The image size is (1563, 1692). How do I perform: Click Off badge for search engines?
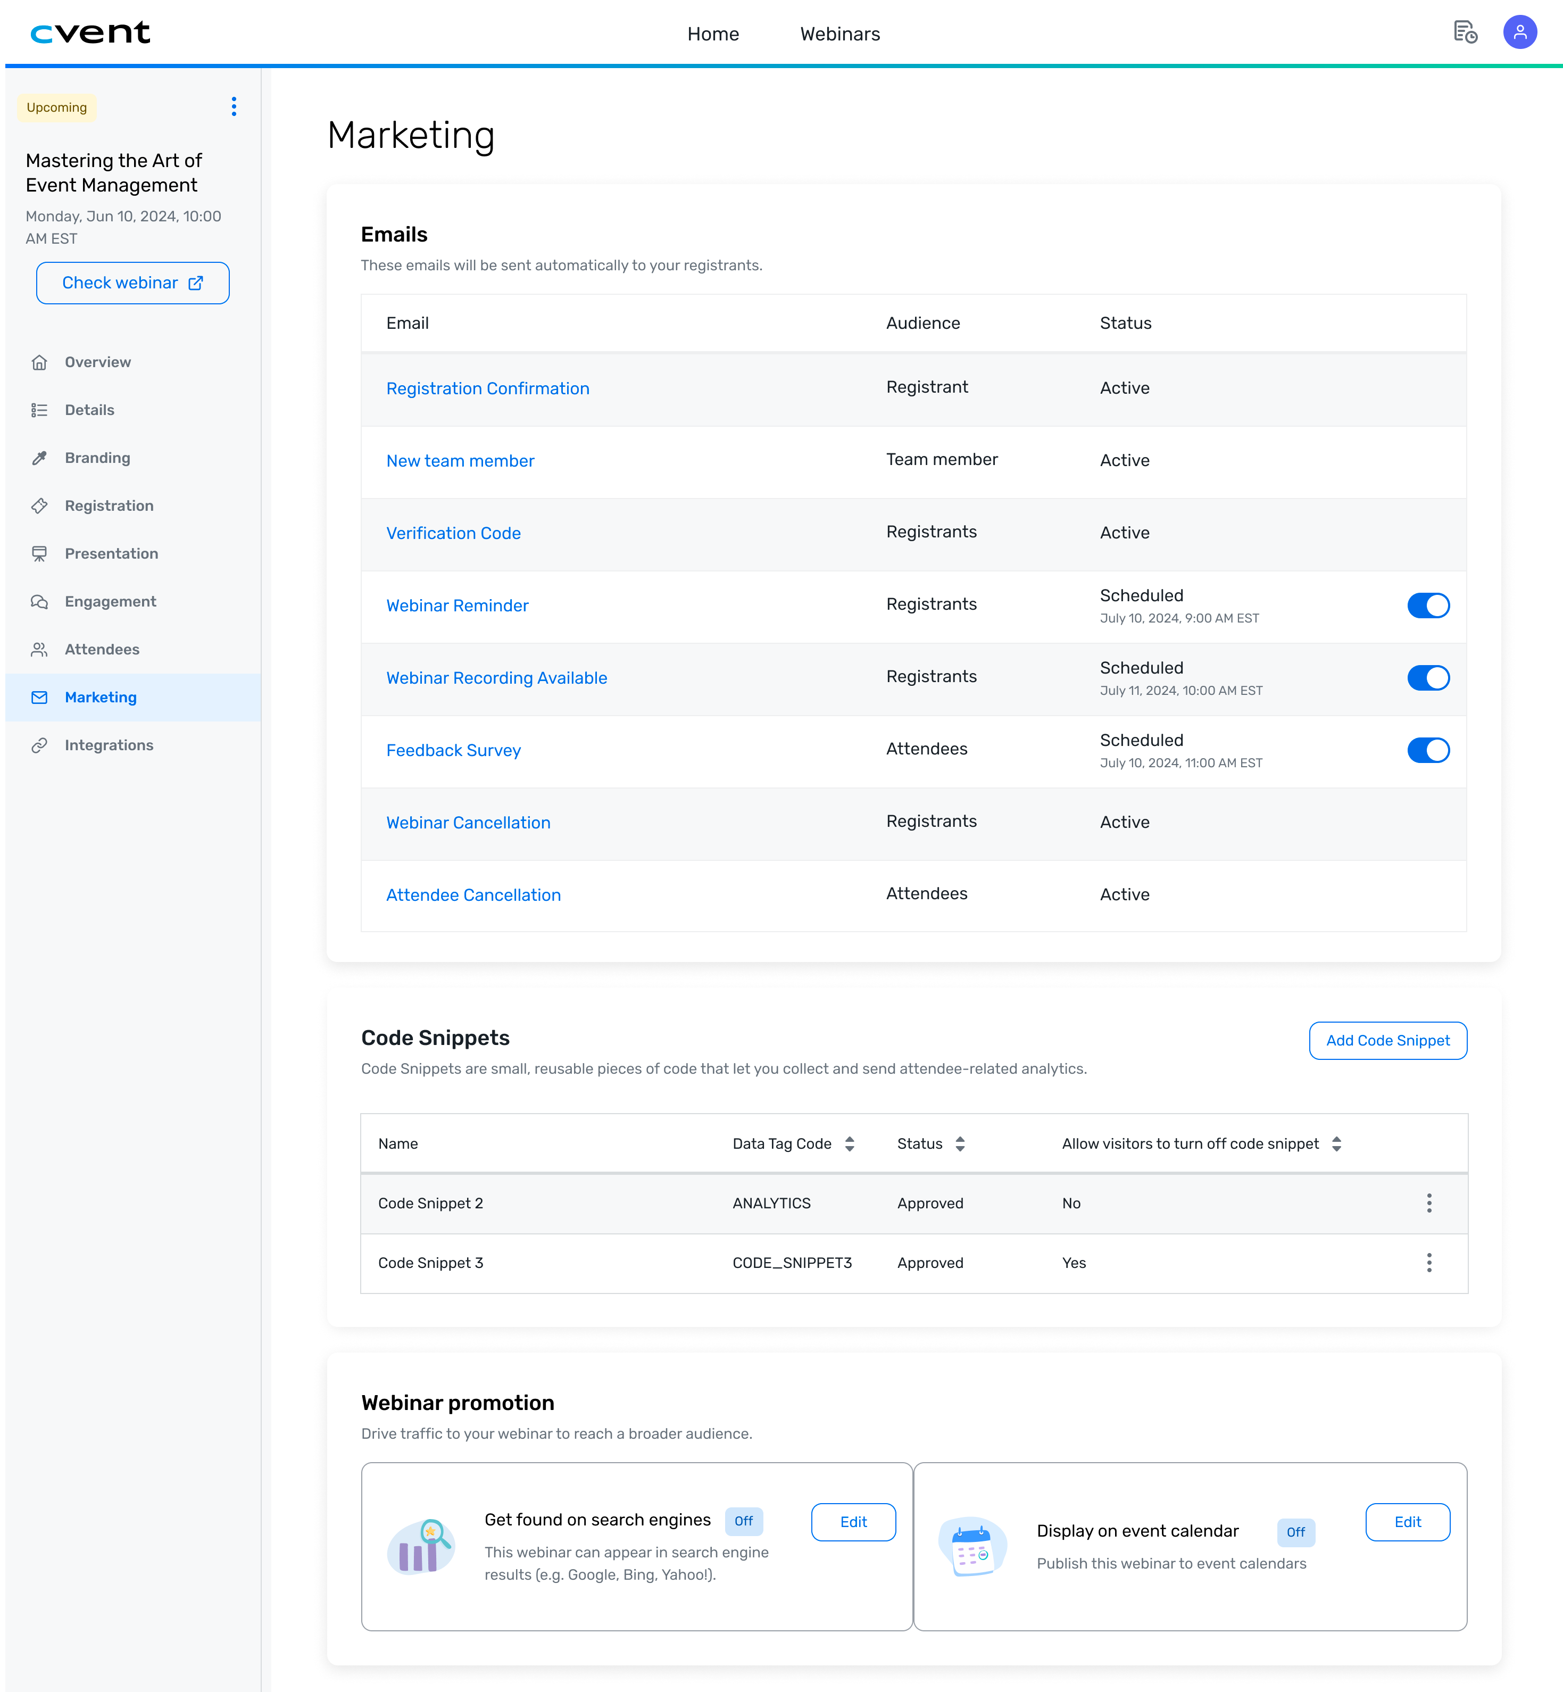[x=743, y=1521]
